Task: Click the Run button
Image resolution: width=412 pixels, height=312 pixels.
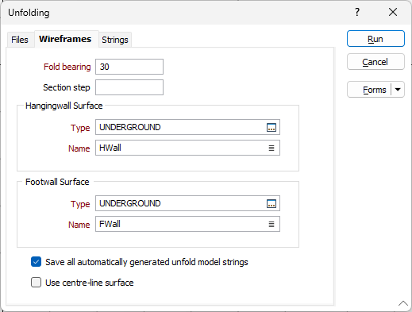Action: coord(375,39)
